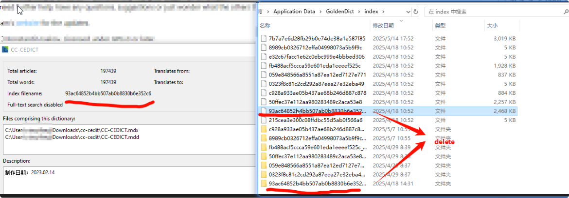This screenshot has width=569, height=198.
Task: Click the 884 KB size cell
Action: pos(507,93)
